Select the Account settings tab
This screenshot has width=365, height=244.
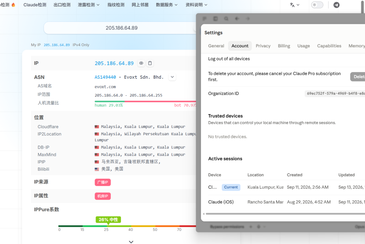(240, 46)
